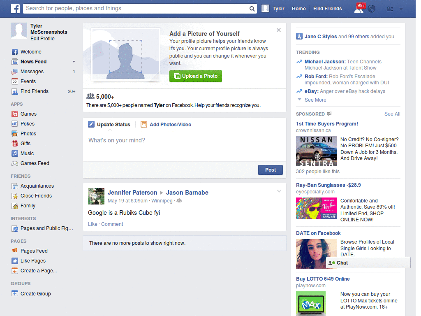Image resolution: width=421 pixels, height=316 pixels.
Task: Click the Pages and Public Figures icon
Action: coord(15,228)
